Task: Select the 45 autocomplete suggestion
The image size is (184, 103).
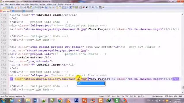Action: pyautogui.click(x=91, y=83)
